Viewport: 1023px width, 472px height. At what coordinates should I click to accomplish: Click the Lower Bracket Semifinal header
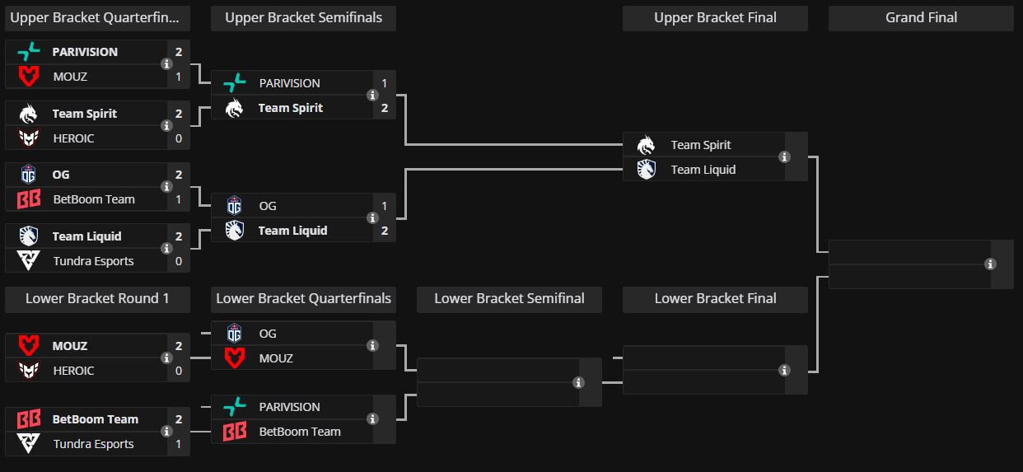(509, 299)
